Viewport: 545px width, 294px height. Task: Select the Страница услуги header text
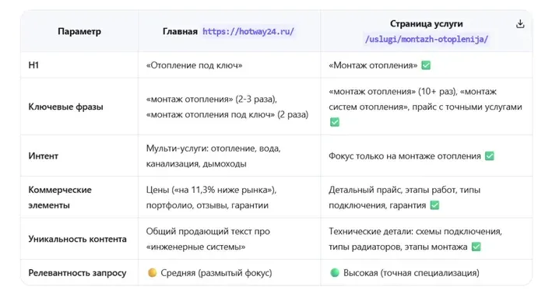426,24
